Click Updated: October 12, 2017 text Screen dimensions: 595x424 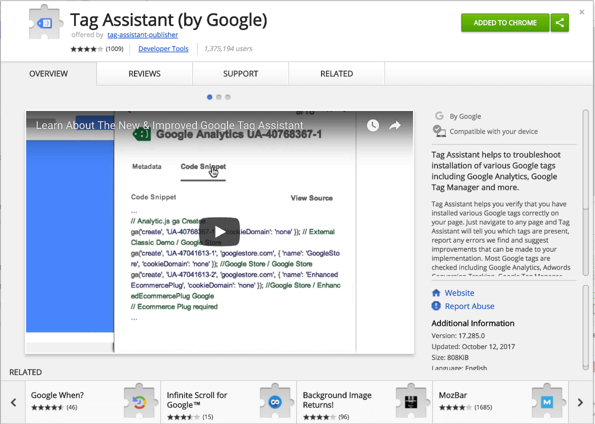click(x=473, y=346)
